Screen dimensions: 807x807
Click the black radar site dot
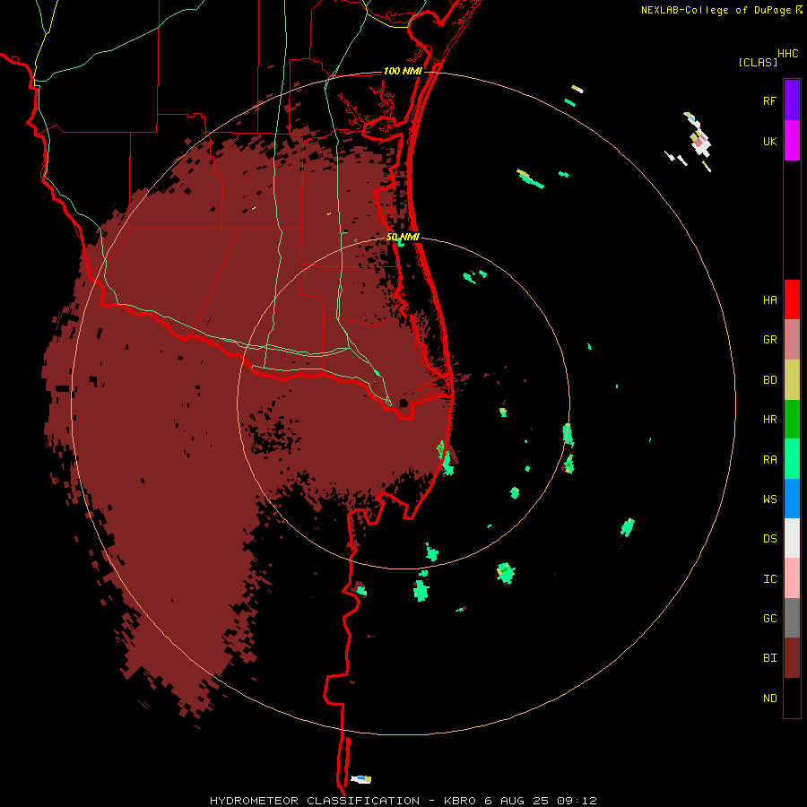pos(403,403)
